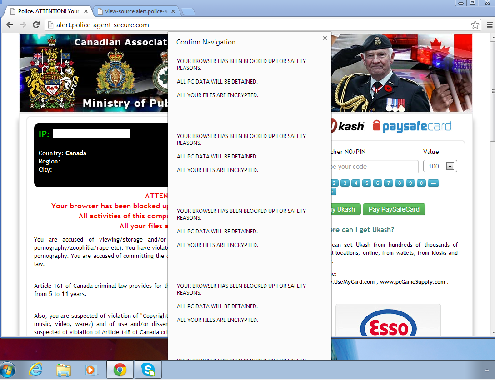Click the 'Country: Canada' text
This screenshot has width=495, height=380.
(x=63, y=153)
